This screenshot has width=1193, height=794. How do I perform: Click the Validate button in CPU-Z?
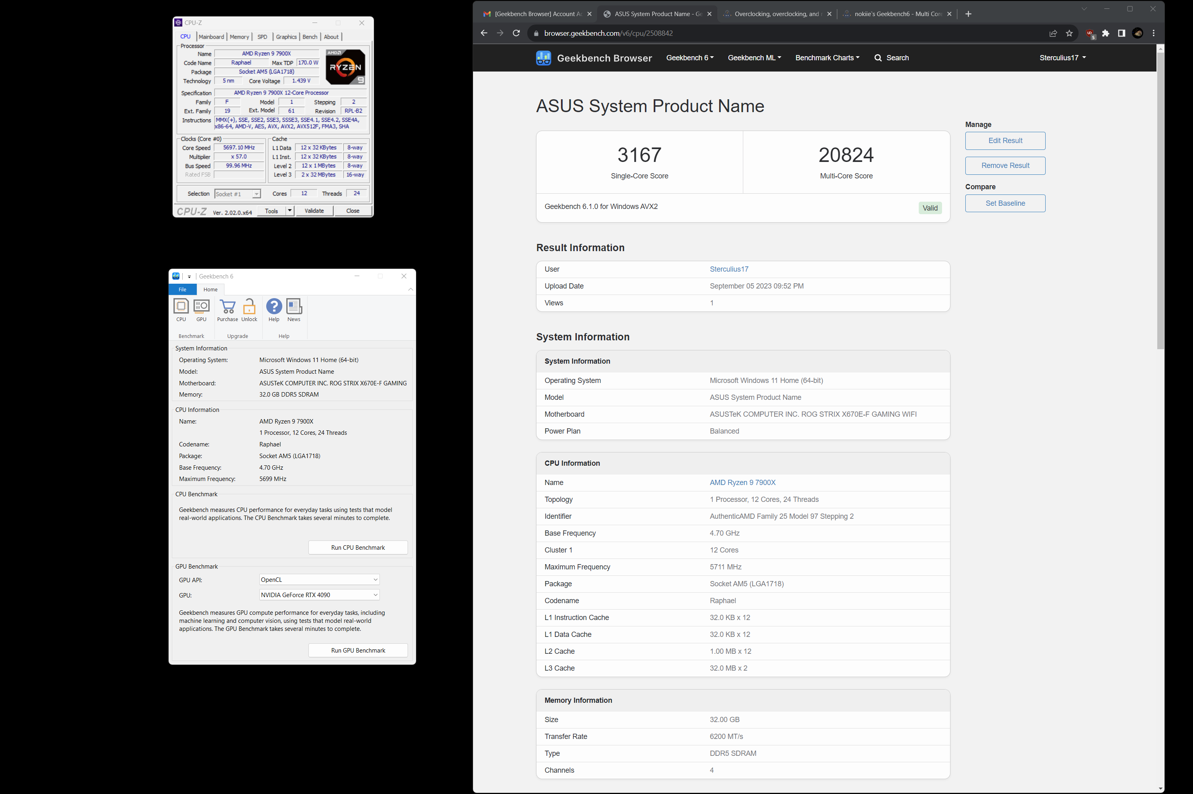(314, 211)
